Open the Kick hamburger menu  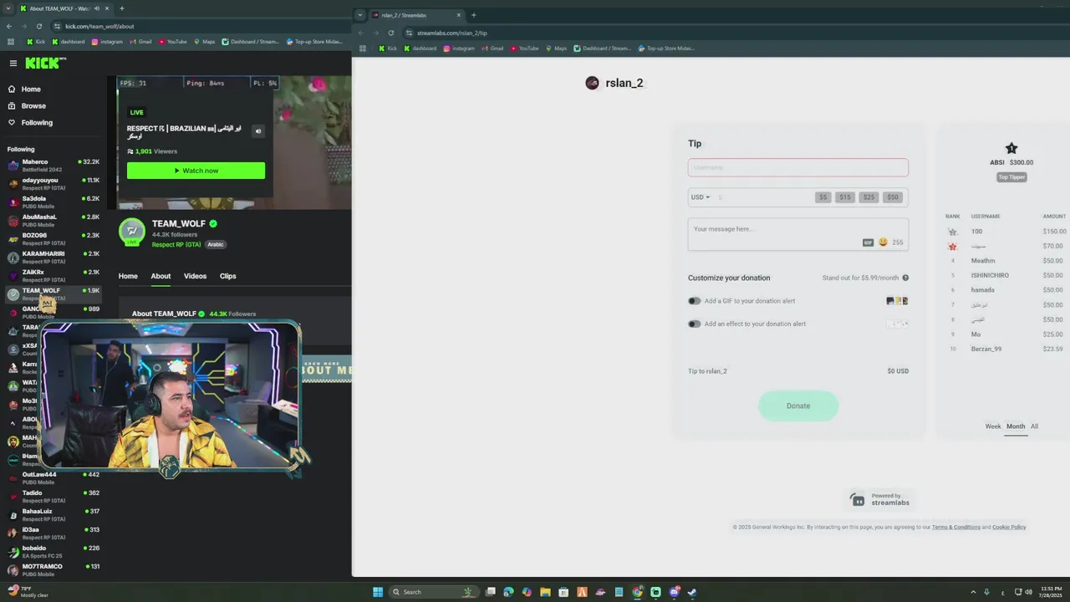pos(13,64)
